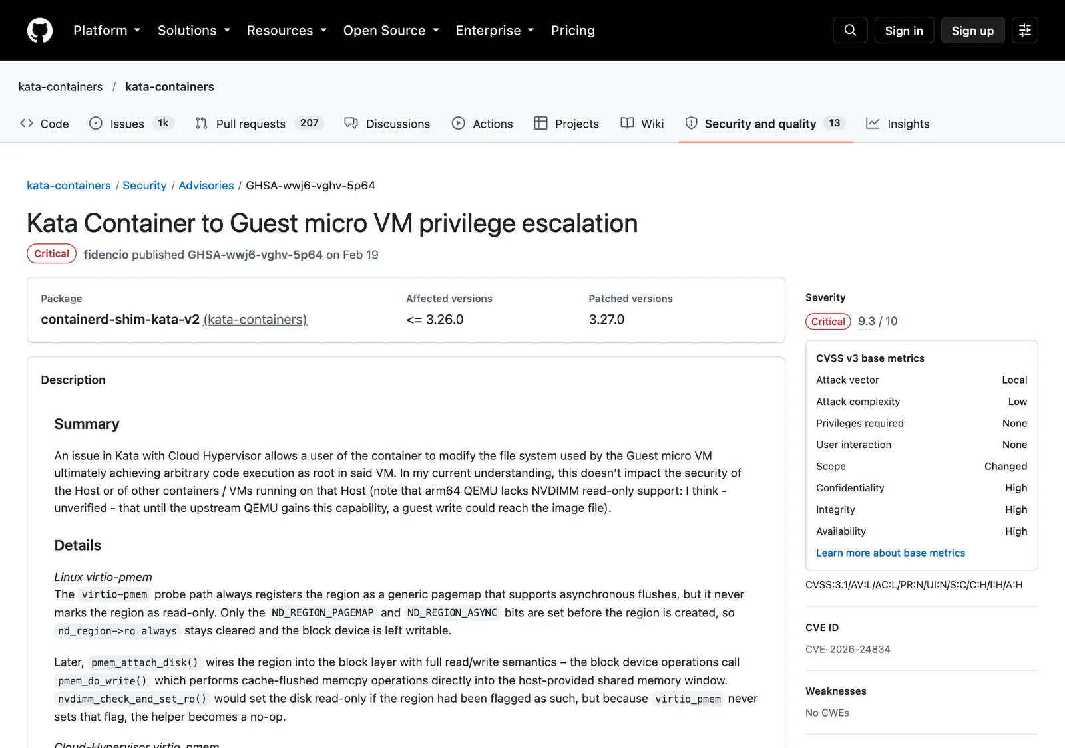Click the Actions play icon
The width and height of the screenshot is (1065, 748).
459,123
